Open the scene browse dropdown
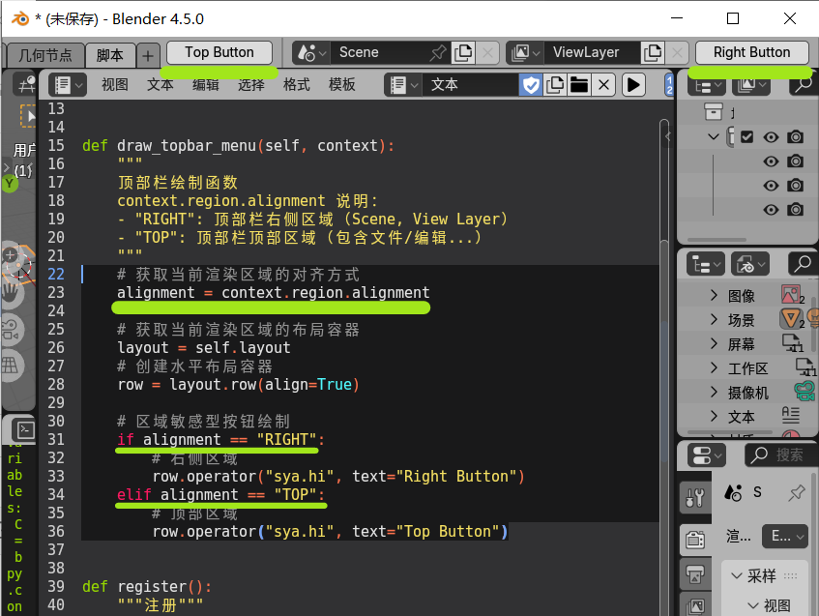 coord(311,53)
